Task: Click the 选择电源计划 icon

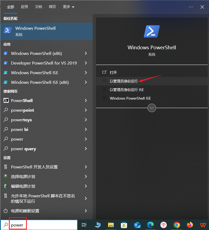Action: [5, 176]
